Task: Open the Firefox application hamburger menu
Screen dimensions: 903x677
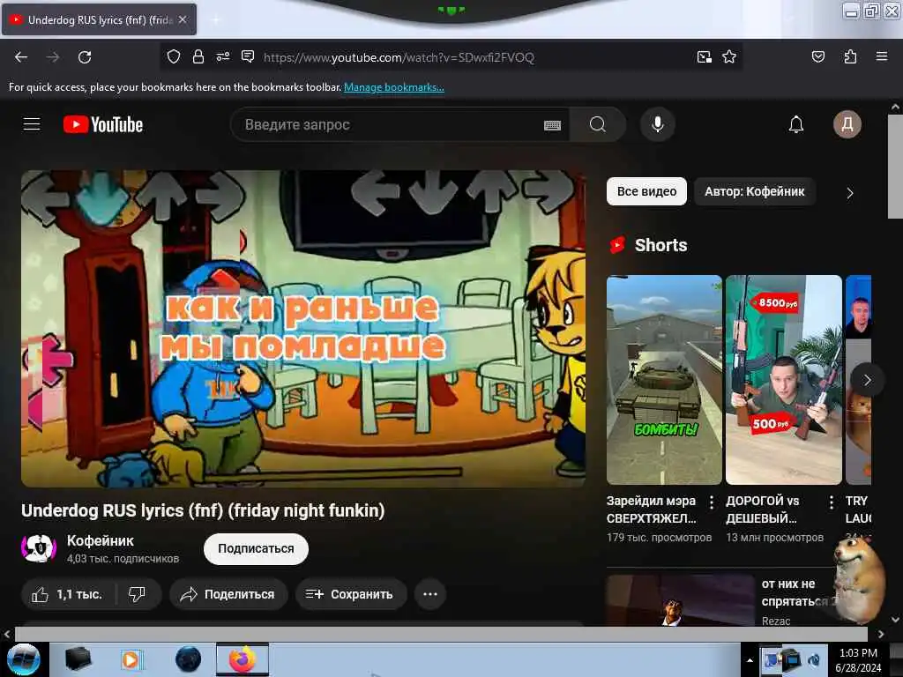Action: (881, 56)
